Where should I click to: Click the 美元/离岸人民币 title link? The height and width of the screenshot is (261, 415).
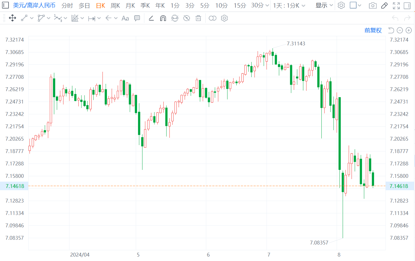tap(34, 5)
